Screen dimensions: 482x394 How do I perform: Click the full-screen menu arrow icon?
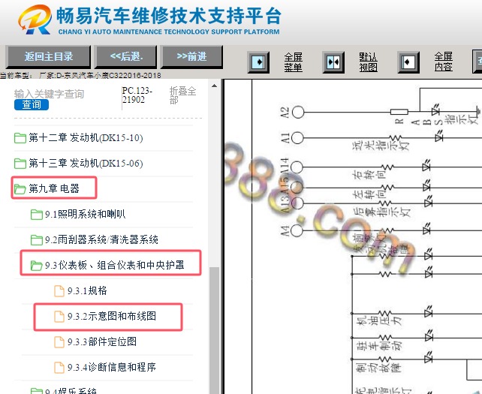point(258,62)
